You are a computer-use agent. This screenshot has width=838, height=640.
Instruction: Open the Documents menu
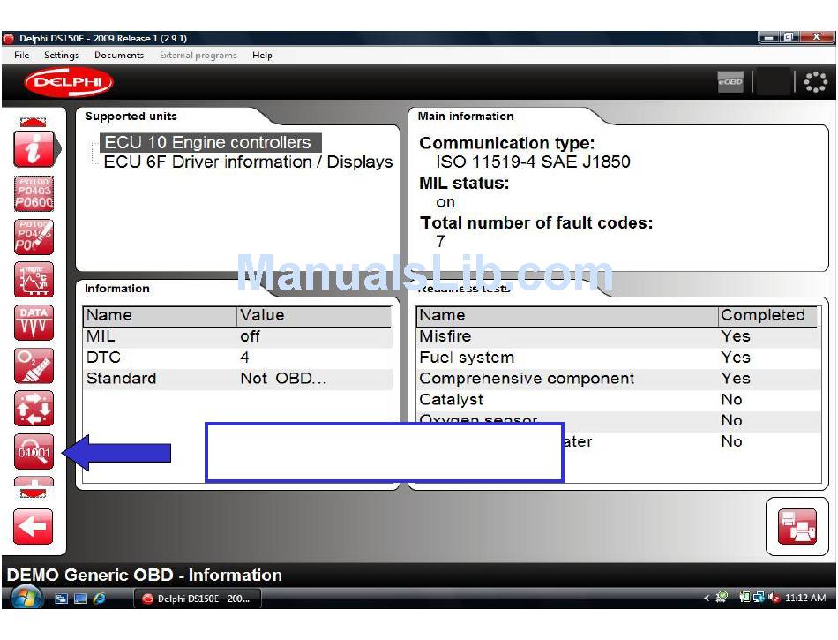tap(119, 55)
